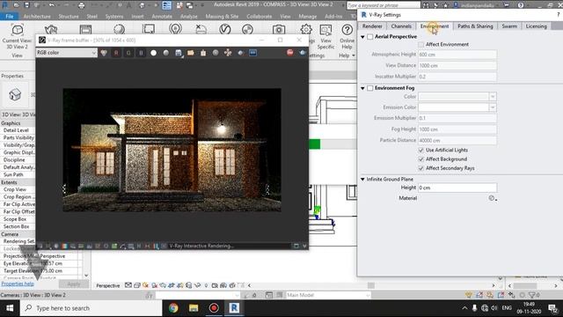Open Online Help in the ribbon
The image size is (563, 317).
(347, 37)
